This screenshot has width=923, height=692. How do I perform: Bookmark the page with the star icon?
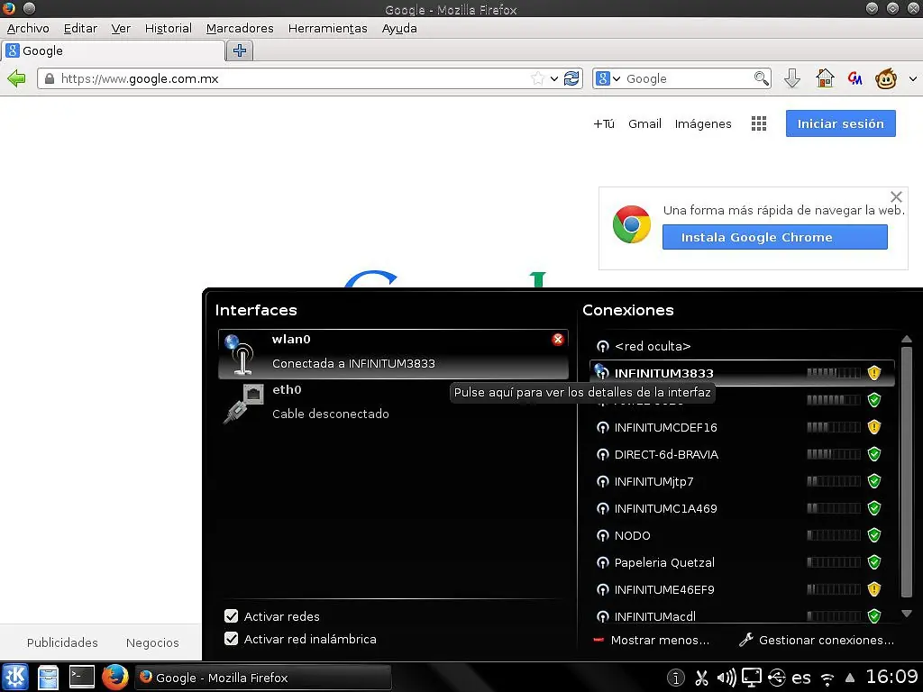click(537, 78)
